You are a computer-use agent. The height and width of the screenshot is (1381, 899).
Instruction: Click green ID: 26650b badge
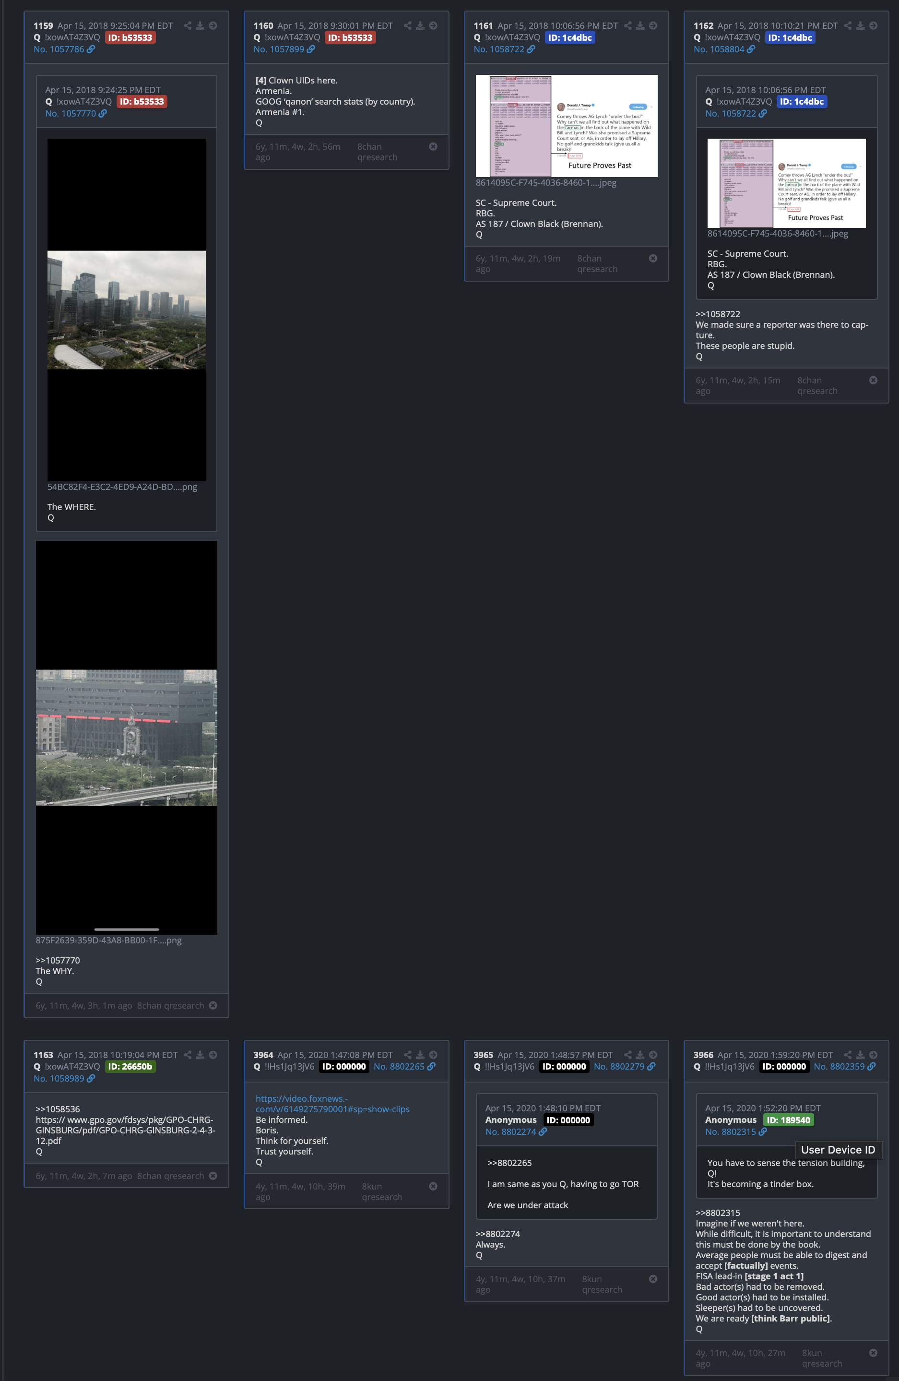click(x=130, y=1067)
